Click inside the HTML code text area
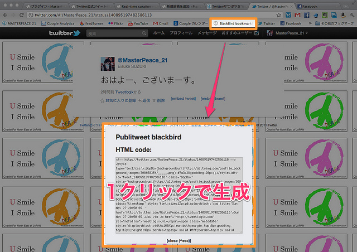 pyautogui.click(x=179, y=195)
